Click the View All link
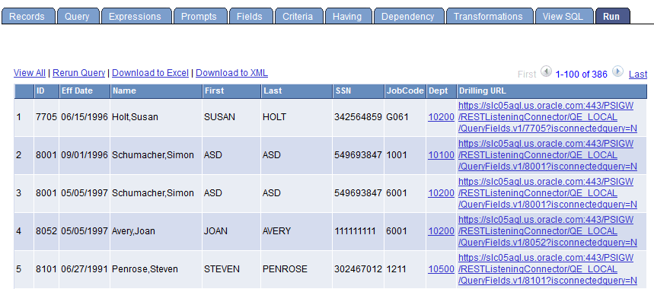The height and width of the screenshot is (289, 654). pos(29,73)
